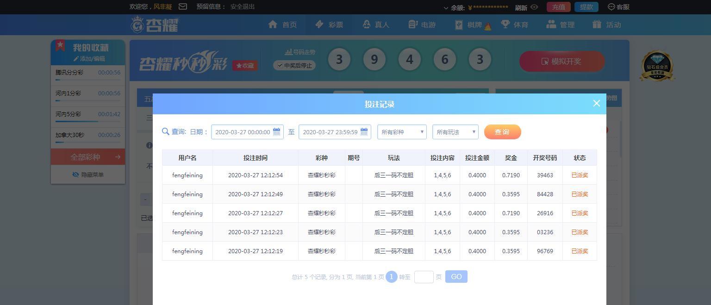Screen dimensions: 711x305
Task: Click the page jump input box
Action: click(x=424, y=277)
